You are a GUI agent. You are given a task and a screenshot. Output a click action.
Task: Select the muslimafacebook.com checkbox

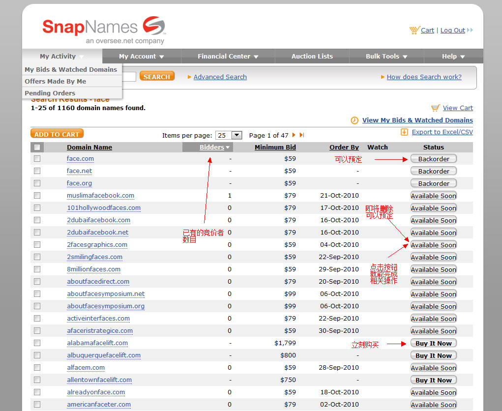37,195
